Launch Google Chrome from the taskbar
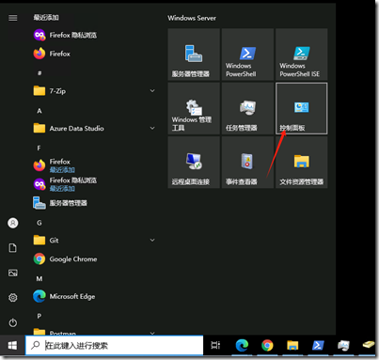379x360 pixels. tap(267, 346)
